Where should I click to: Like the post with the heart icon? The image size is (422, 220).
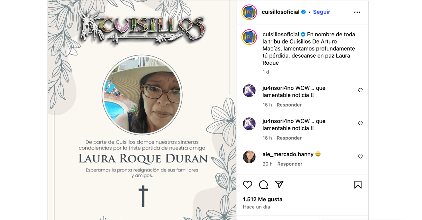(248, 185)
